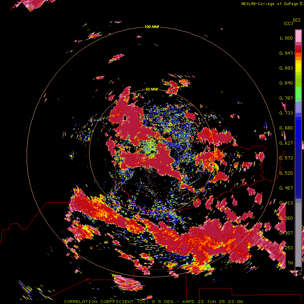Click the 23:06 timestamp in the caption
The width and height of the screenshot is (304, 304).
[x=235, y=302]
